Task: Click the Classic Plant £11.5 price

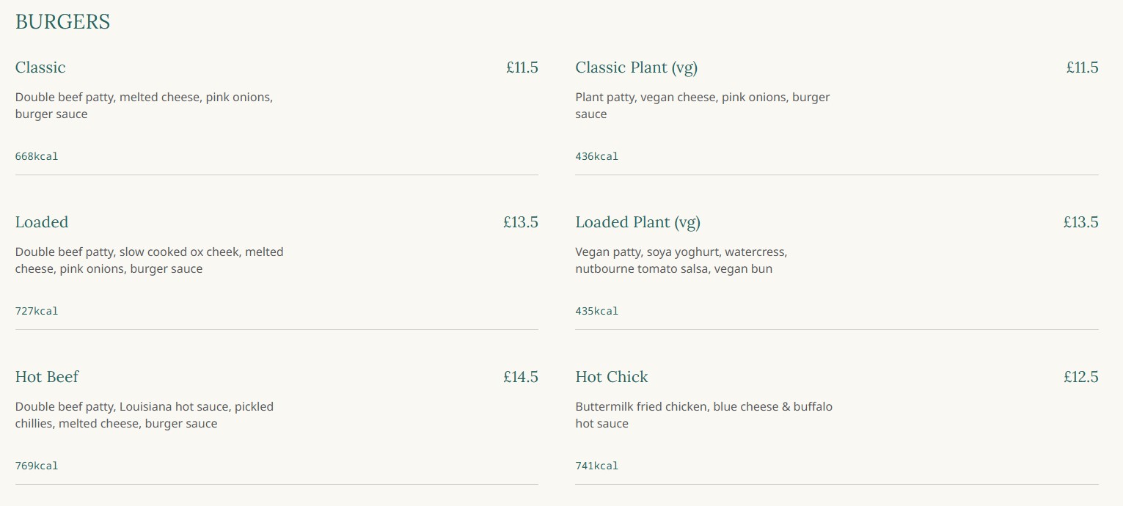Action: [x=1082, y=67]
